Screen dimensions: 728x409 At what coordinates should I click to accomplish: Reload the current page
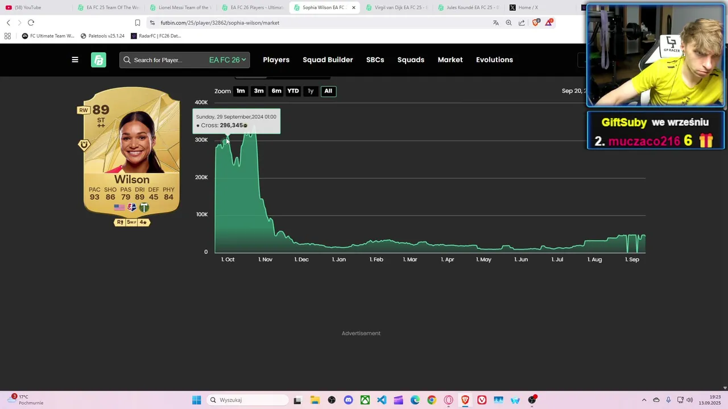pos(31,23)
